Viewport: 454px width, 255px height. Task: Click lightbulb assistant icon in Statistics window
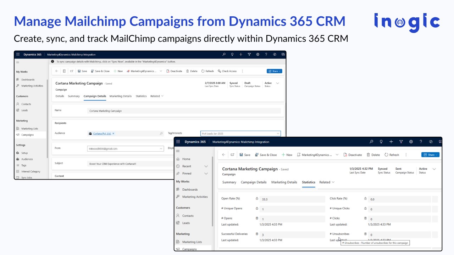point(381,142)
